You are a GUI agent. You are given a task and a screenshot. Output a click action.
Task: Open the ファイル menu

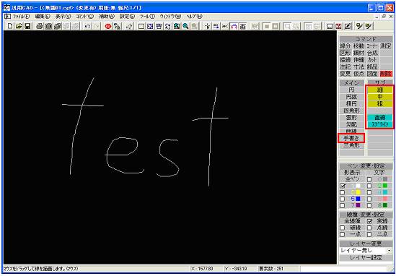point(21,17)
